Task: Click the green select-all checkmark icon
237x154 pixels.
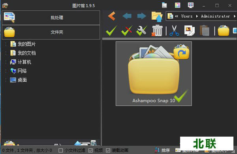Action: pyautogui.click(x=111, y=31)
